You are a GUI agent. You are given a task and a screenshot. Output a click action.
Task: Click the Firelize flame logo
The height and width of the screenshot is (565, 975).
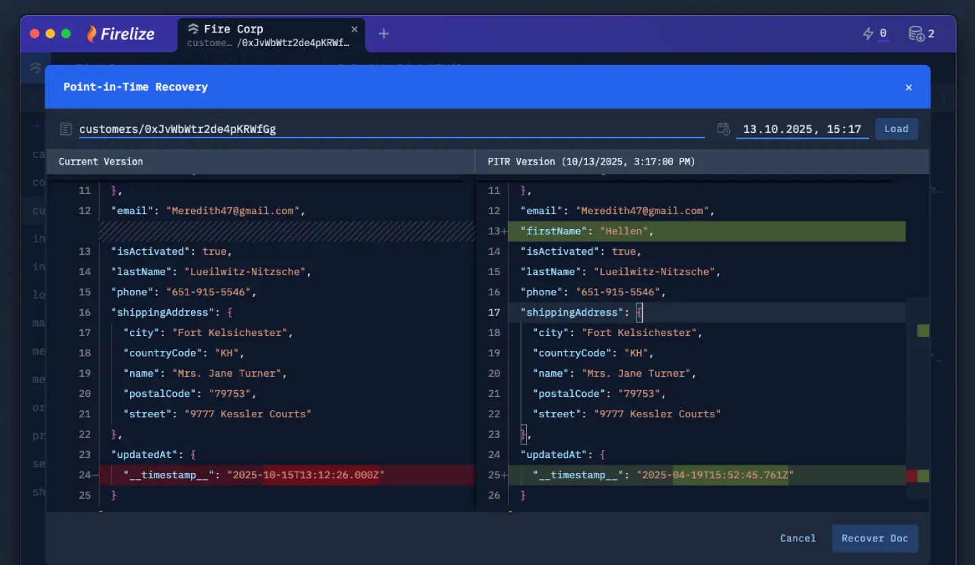pos(91,34)
